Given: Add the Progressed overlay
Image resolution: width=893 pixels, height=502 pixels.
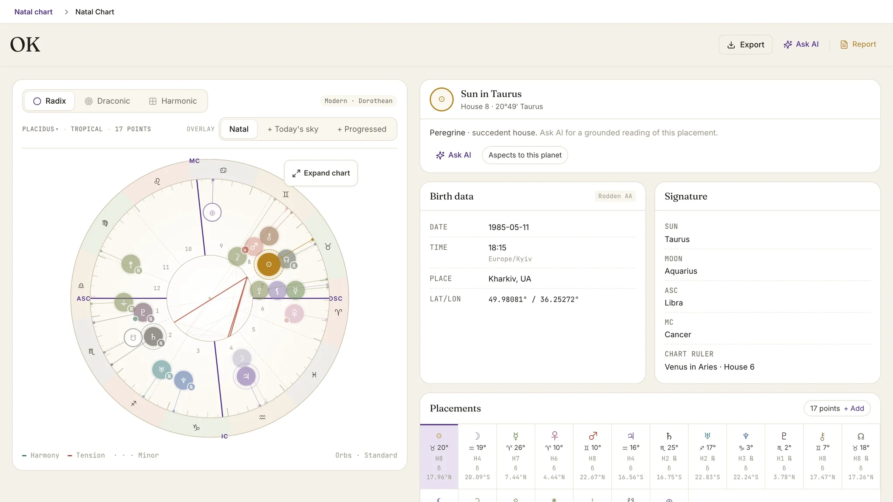Looking at the screenshot, I should [x=362, y=129].
